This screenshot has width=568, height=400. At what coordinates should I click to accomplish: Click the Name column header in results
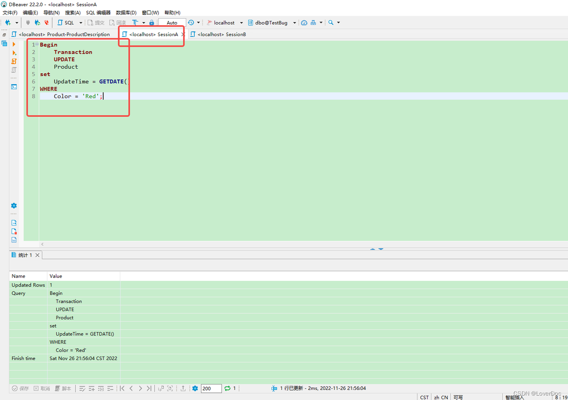click(28, 276)
